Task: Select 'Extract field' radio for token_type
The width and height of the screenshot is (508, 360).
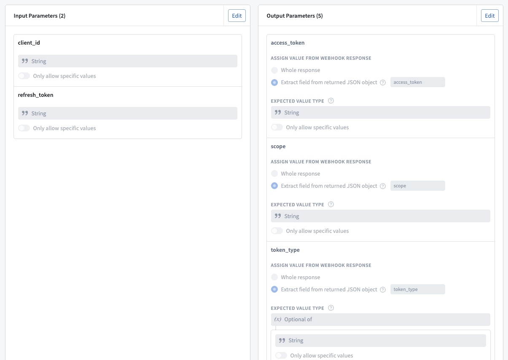Action: point(274,289)
